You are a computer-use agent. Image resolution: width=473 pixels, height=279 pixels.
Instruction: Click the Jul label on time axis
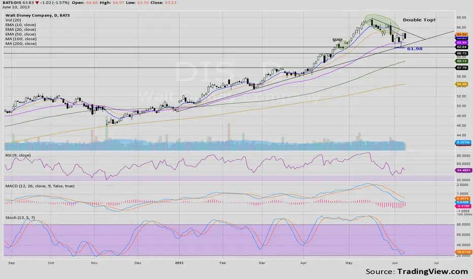pos(436,263)
